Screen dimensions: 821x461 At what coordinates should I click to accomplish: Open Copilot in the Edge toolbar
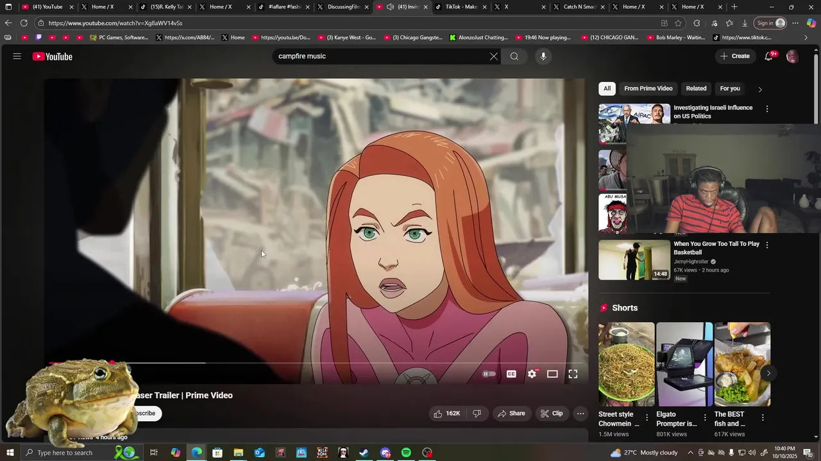click(811, 23)
